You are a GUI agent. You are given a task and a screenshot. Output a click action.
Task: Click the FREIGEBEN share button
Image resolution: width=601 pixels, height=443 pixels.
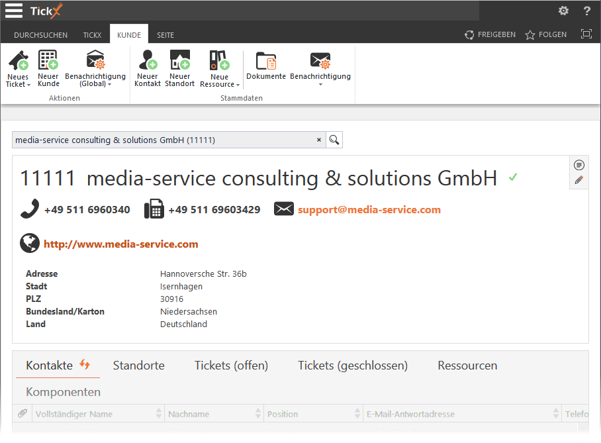[490, 34]
